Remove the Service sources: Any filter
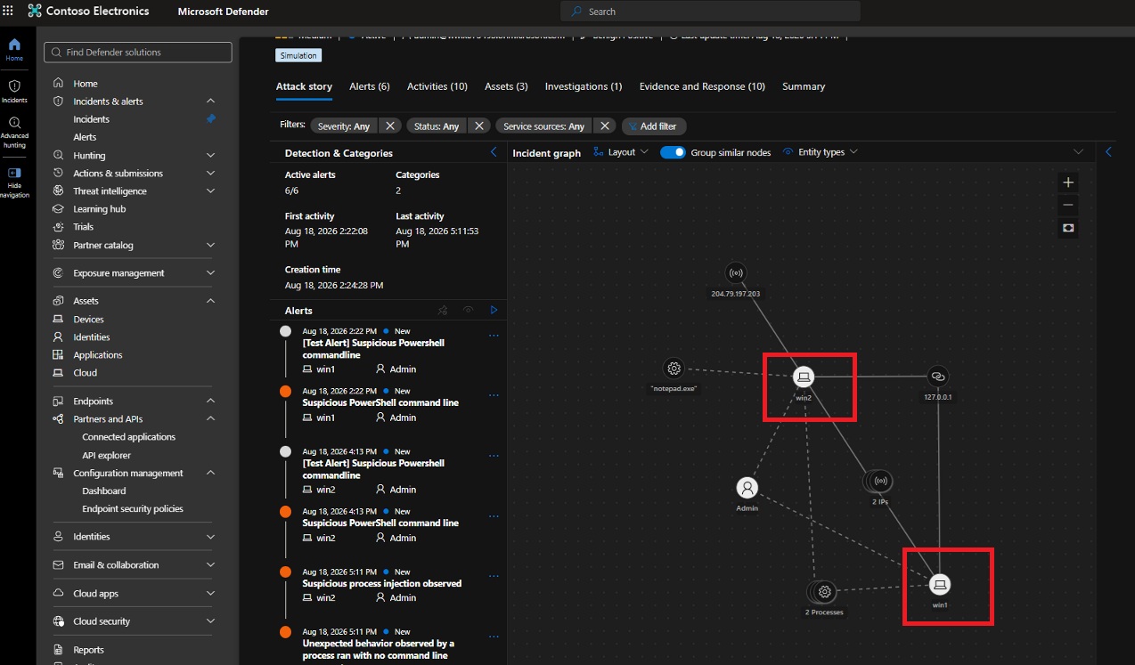This screenshot has height=665, width=1135. 605,126
